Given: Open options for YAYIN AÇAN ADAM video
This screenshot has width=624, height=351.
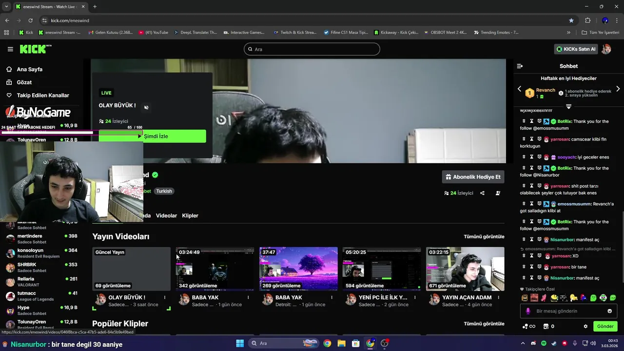Looking at the screenshot, I should (x=499, y=297).
